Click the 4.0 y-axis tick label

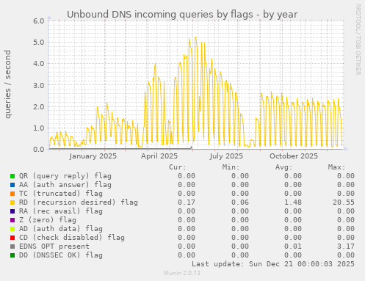39,64
